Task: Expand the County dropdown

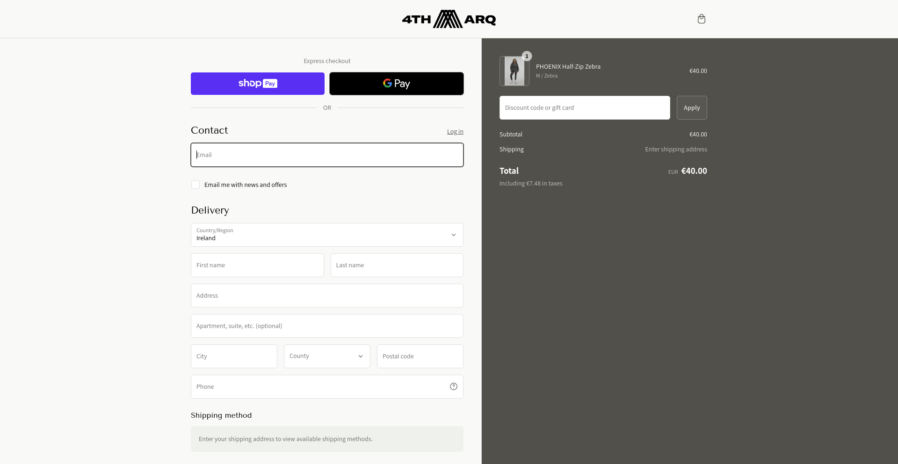Action: pyautogui.click(x=327, y=356)
